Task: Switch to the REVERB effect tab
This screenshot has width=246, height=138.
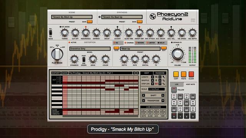Action: point(140,43)
